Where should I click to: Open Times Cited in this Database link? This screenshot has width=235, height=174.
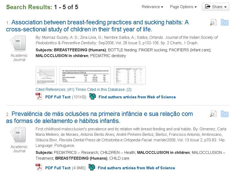coord(103,89)
